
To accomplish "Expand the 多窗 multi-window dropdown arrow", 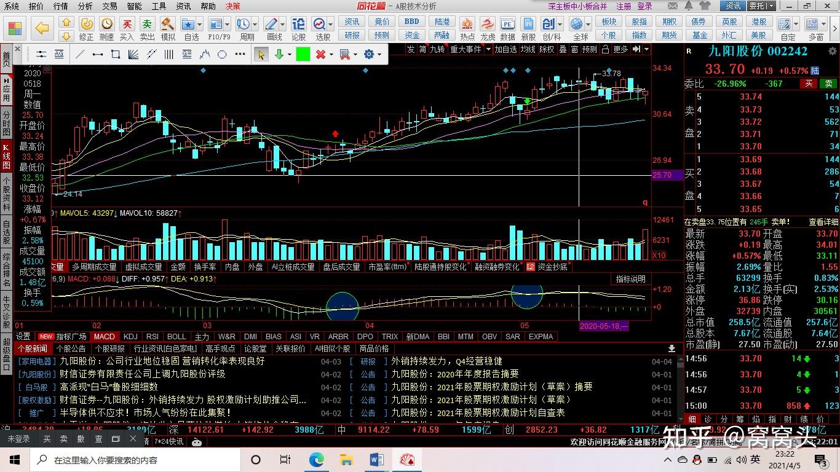I will pyautogui.click(x=823, y=23).
